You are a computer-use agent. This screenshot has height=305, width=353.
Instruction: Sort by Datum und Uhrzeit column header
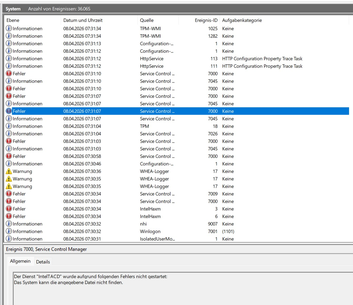tap(99, 20)
